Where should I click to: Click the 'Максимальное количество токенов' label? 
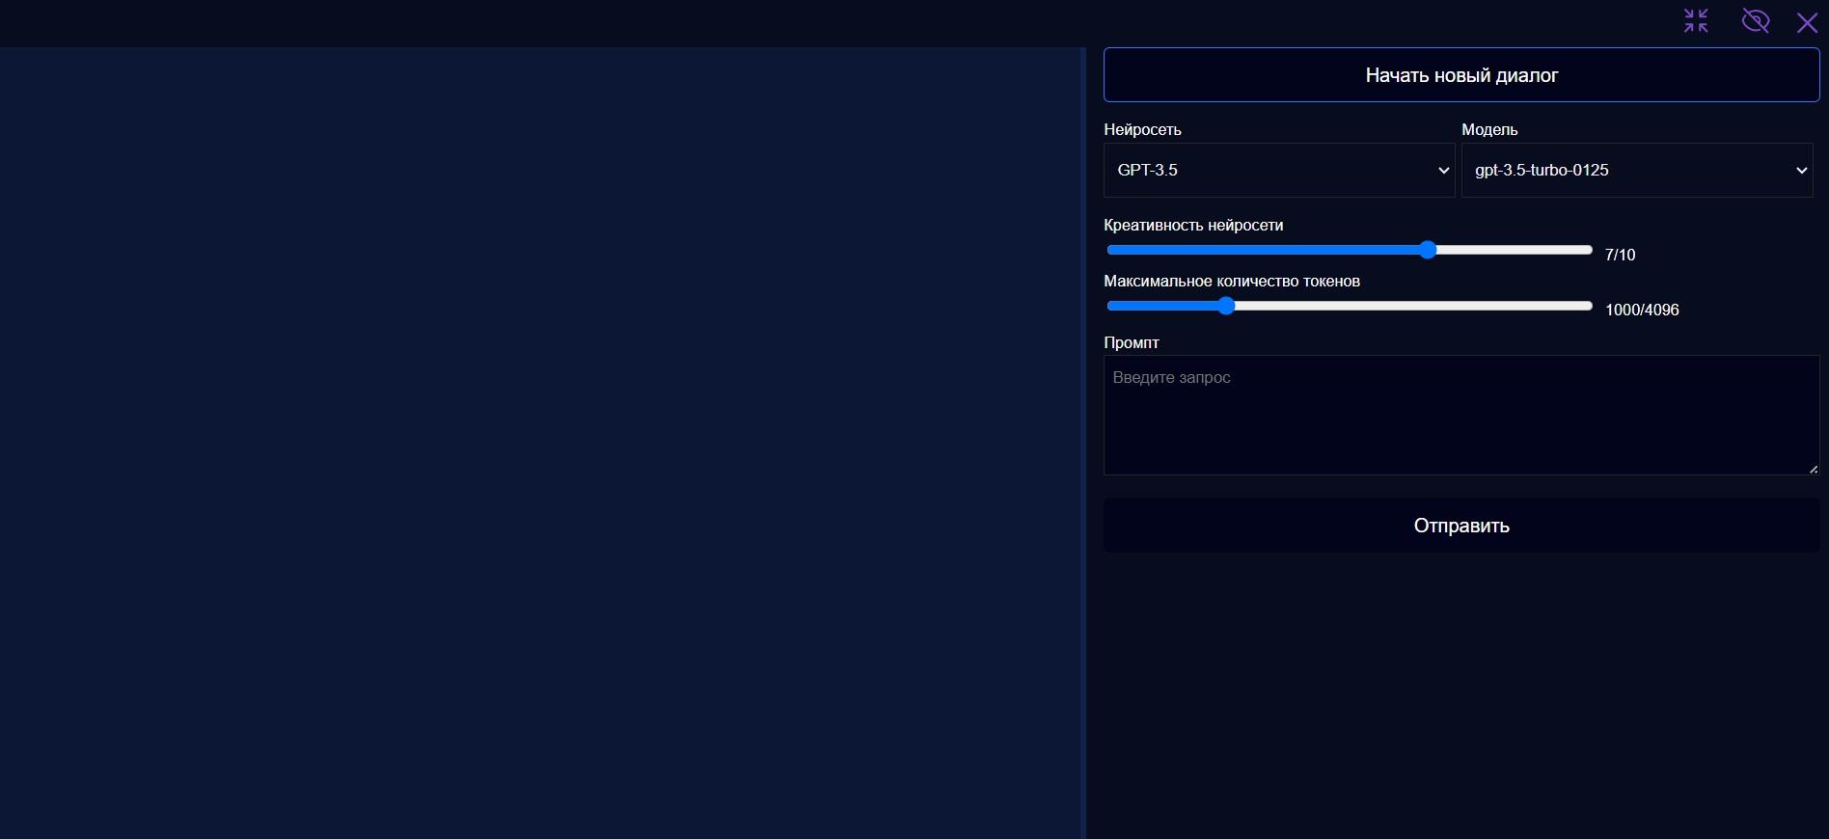coord(1232,281)
